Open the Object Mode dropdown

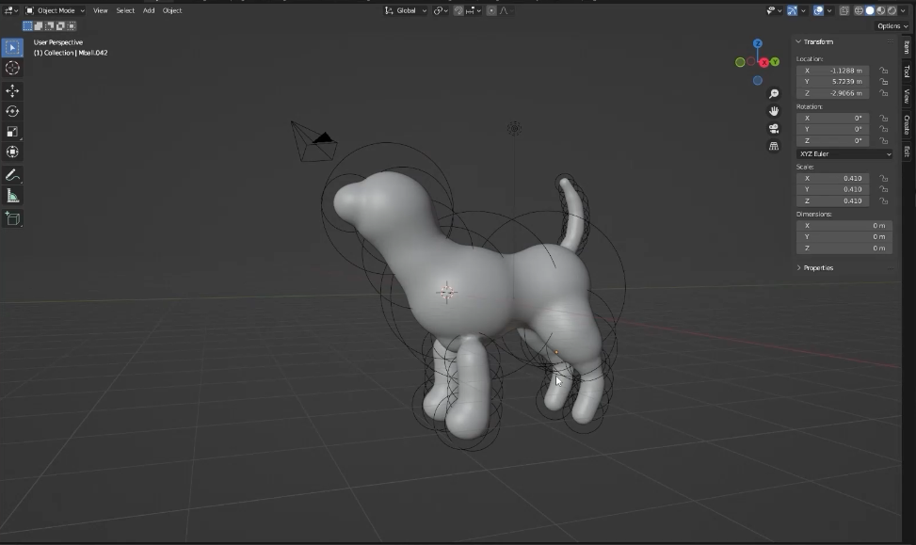click(x=55, y=10)
